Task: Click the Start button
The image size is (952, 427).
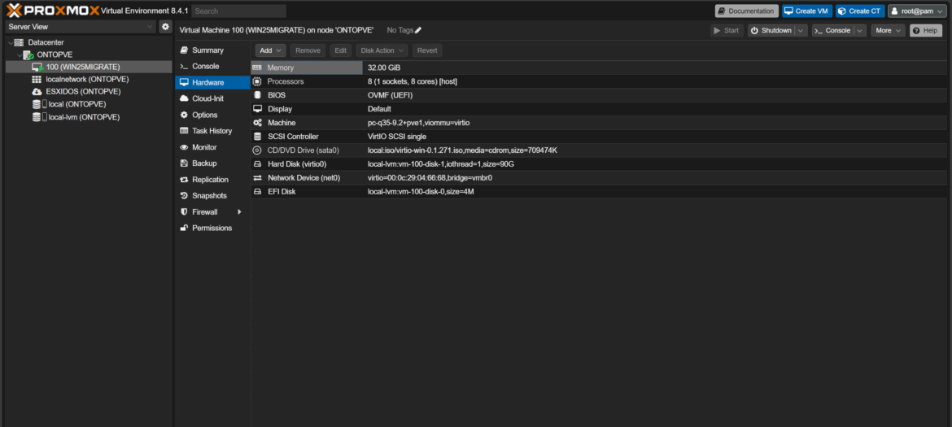Action: 727,30
